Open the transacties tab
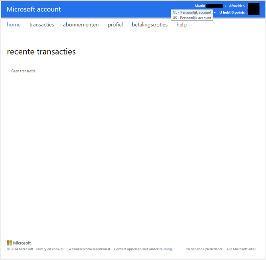 (x=42, y=25)
